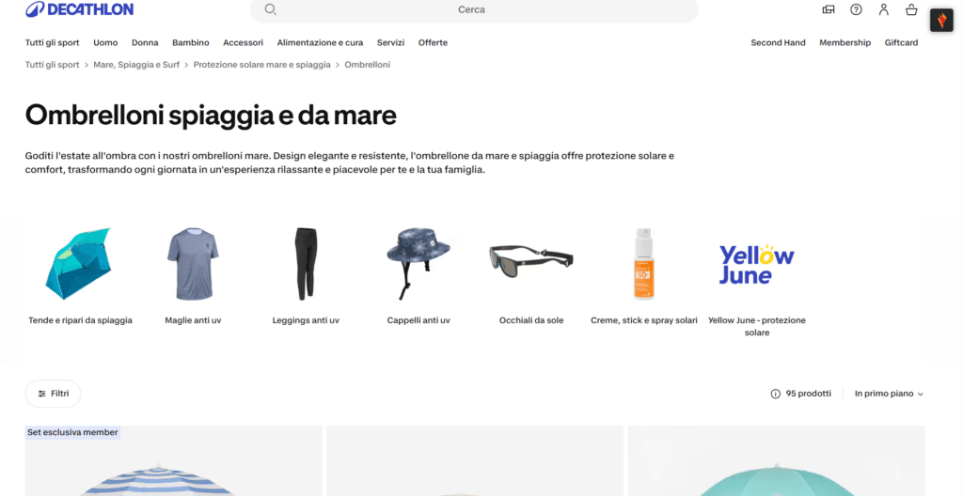Click the 95 prodotti count text
The height and width of the screenshot is (496, 963).
[x=808, y=394]
